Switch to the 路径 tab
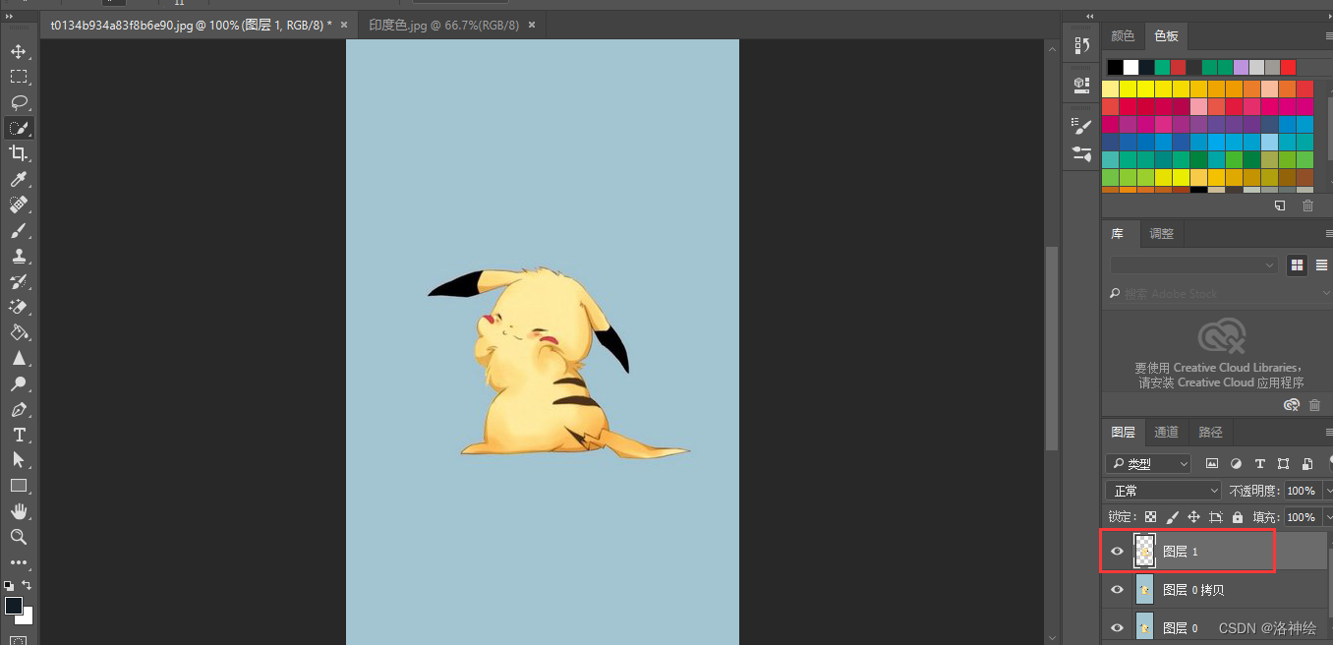 pyautogui.click(x=1211, y=433)
